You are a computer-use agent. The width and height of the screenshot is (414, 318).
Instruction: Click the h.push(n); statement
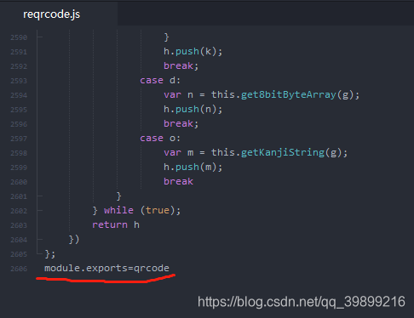[193, 109]
